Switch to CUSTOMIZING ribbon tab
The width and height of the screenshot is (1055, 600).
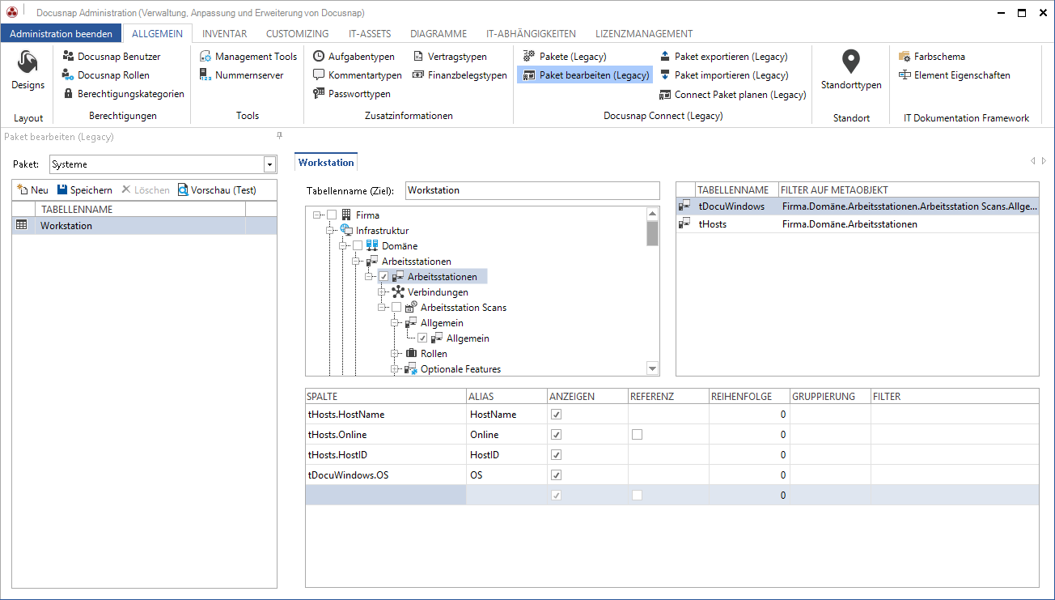297,34
